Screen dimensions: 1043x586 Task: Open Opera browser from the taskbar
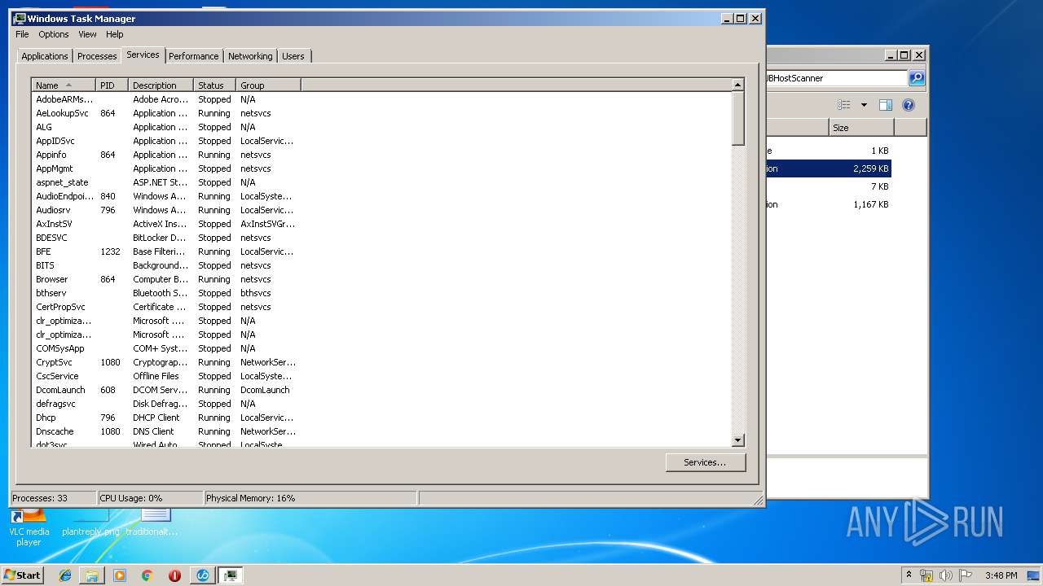[174, 575]
